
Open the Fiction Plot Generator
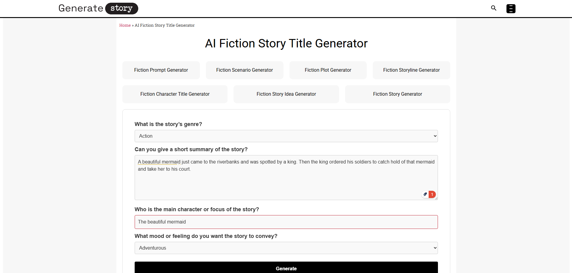(x=328, y=70)
